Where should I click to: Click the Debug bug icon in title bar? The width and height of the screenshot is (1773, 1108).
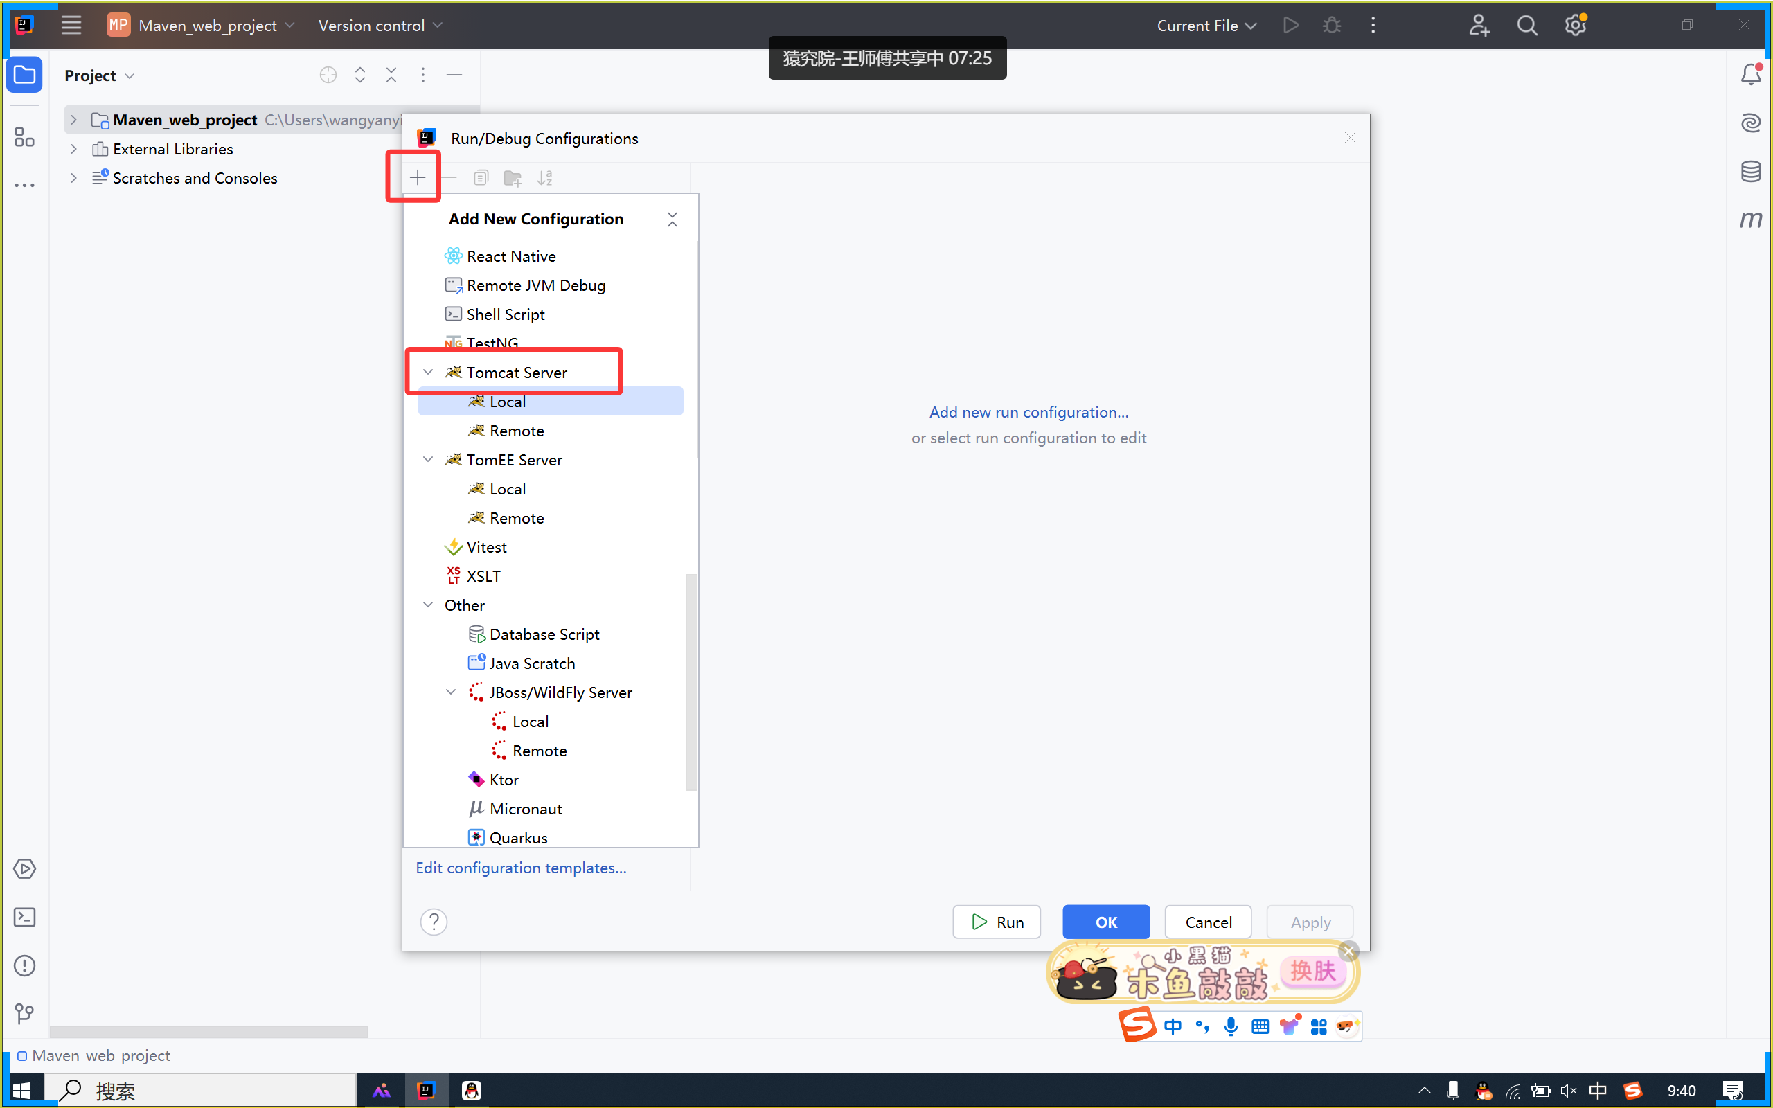coord(1332,25)
